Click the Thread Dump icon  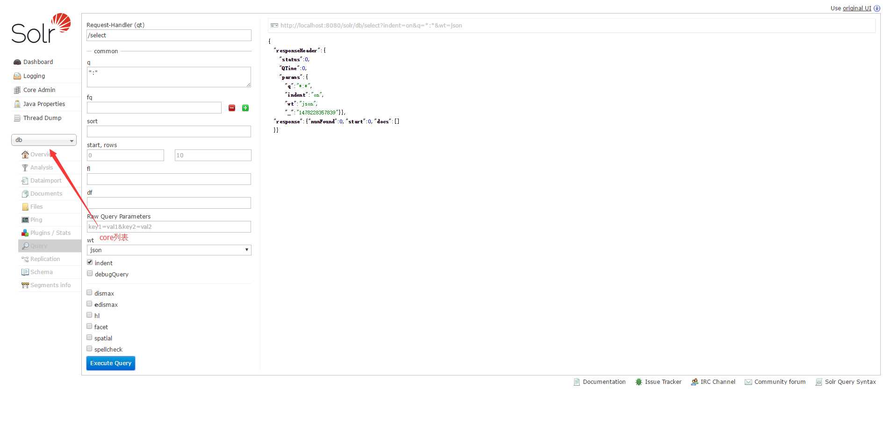click(x=17, y=118)
